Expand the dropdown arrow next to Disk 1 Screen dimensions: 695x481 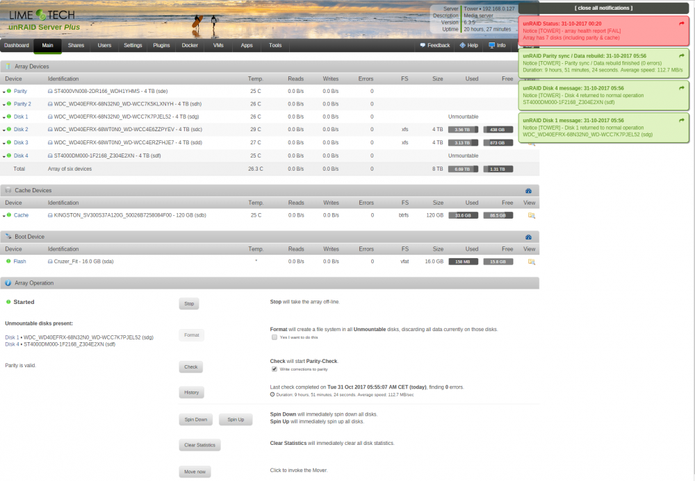pos(4,118)
